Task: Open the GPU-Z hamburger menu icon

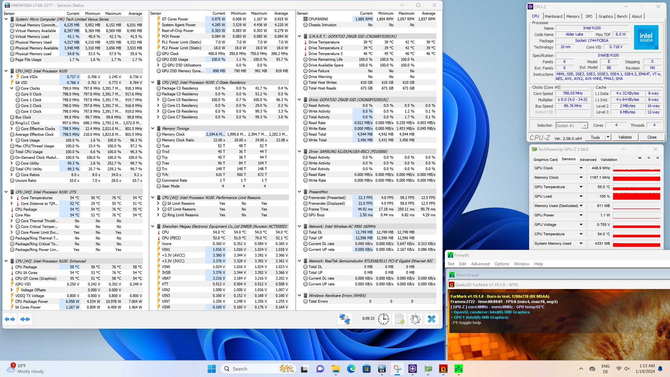Action: click(x=658, y=158)
